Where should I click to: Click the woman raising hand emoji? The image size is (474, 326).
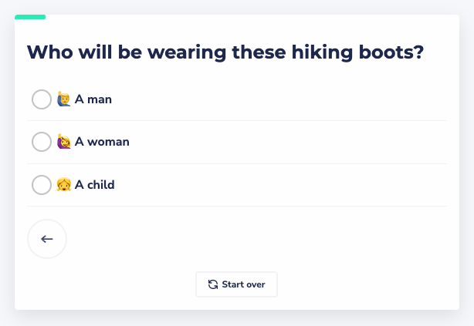[x=64, y=142]
